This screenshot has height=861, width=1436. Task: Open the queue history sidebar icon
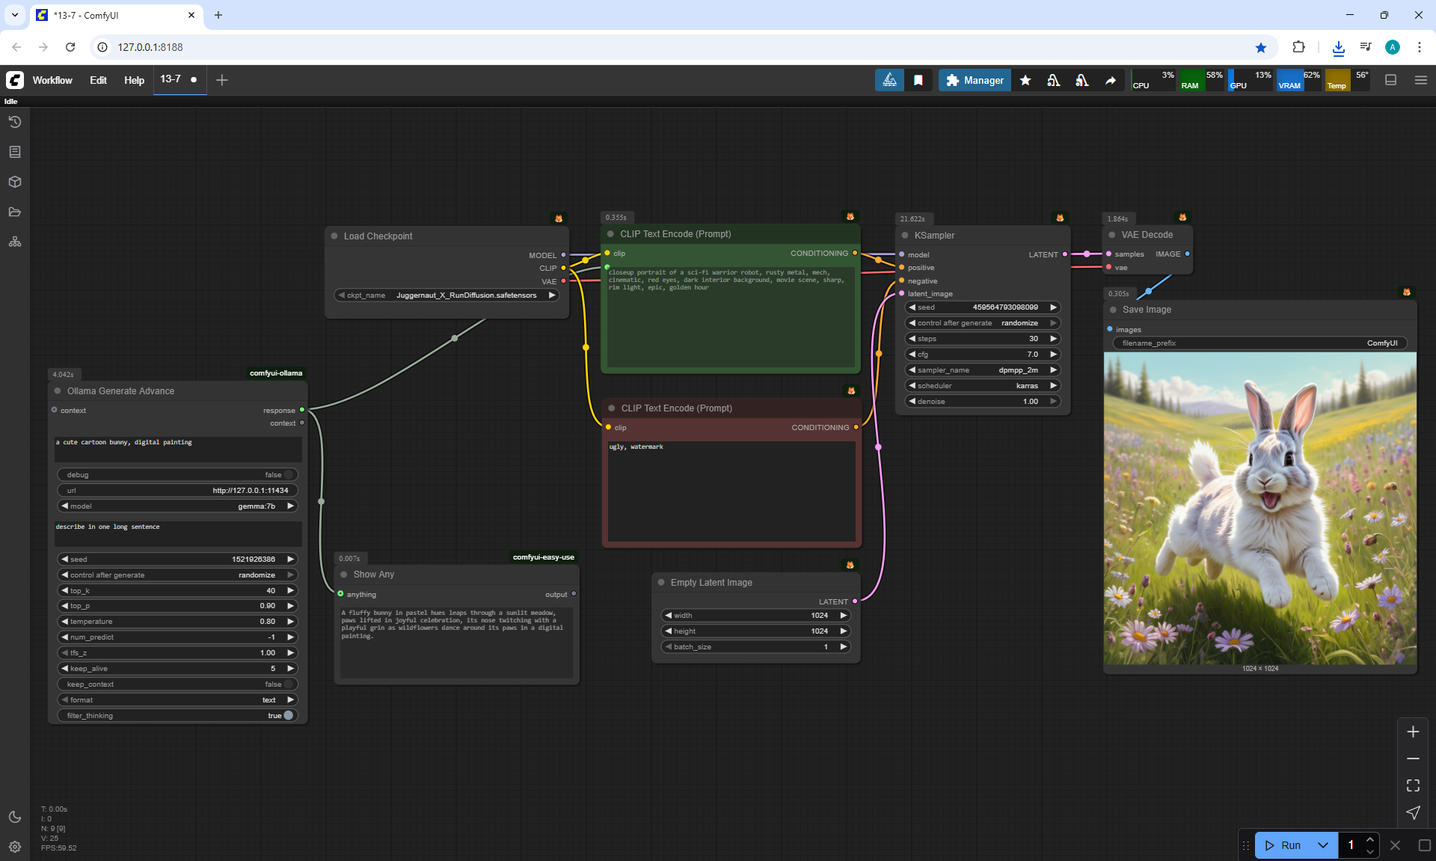coord(15,122)
